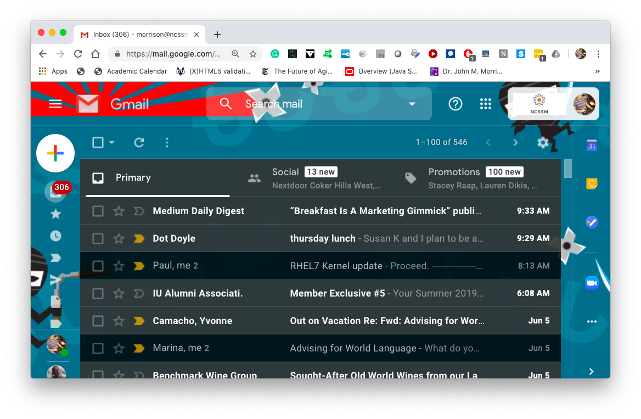Toggle importance marker on Medium Daily Digest
This screenshot has height=419, width=641.
[x=139, y=211]
